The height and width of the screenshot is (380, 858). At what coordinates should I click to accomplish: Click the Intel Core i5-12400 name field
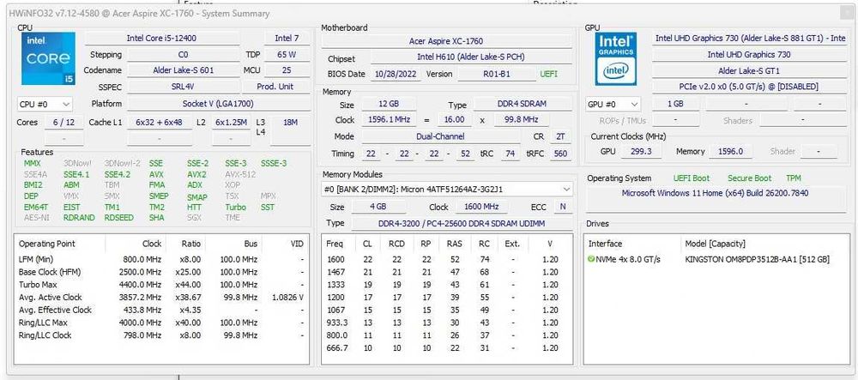[162, 39]
